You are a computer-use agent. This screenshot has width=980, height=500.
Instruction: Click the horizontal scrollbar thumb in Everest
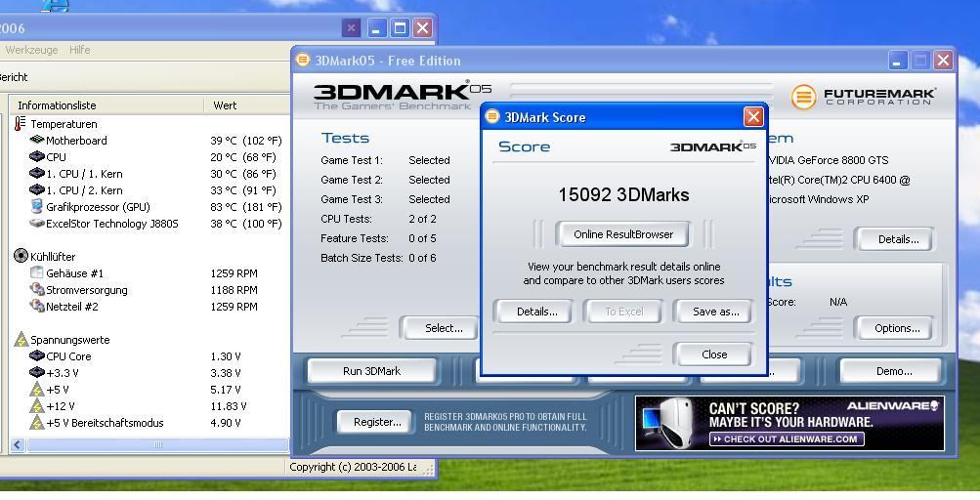click(x=157, y=445)
